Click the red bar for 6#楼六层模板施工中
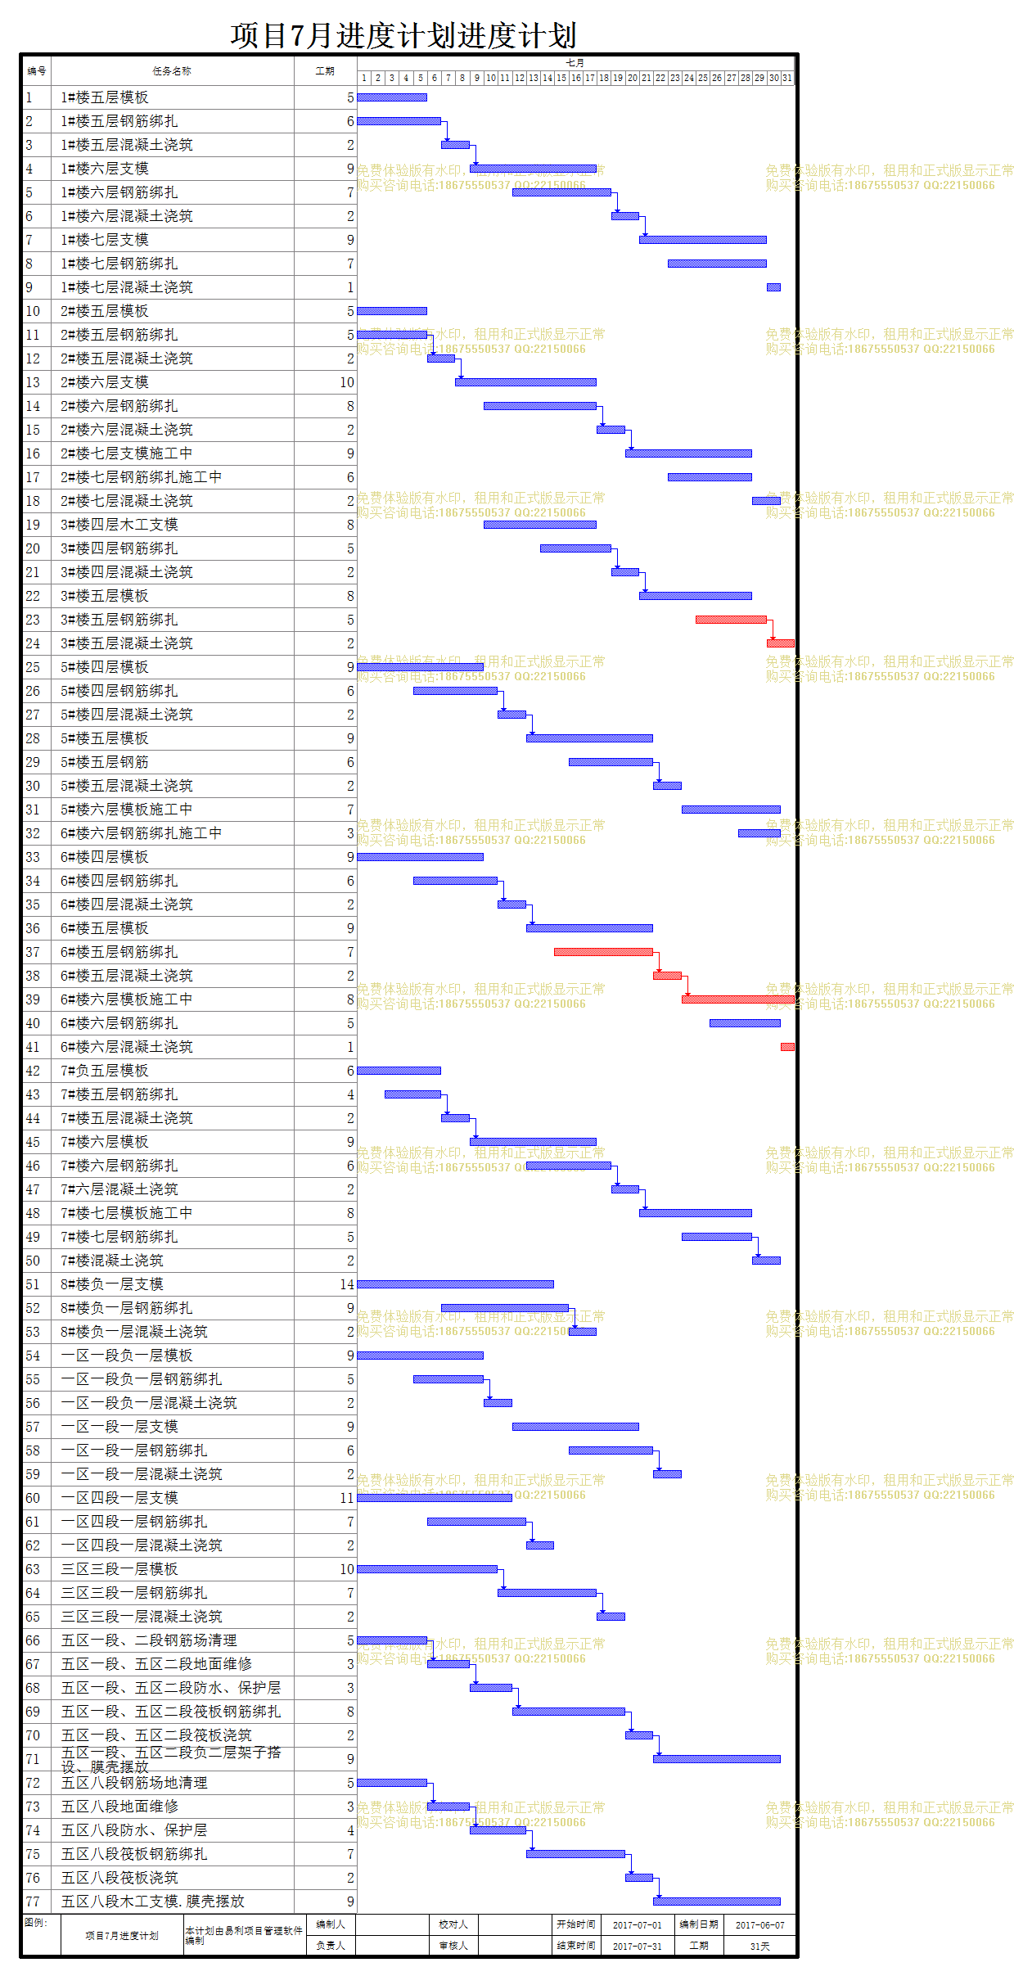Screen dimensions: 1014x1976 coord(738,999)
